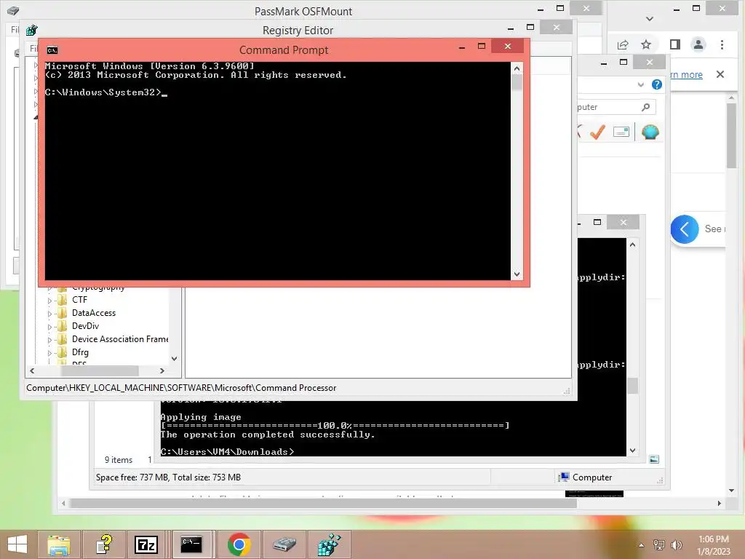745x559 pixels.
Task: Click the Command Prompt title bar icon
Action: click(x=52, y=50)
